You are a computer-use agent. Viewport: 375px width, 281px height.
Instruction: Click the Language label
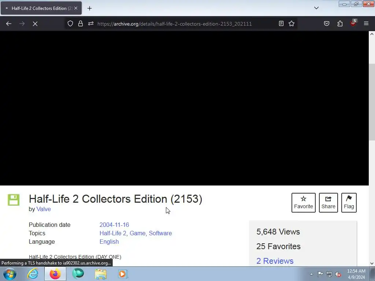42,241
